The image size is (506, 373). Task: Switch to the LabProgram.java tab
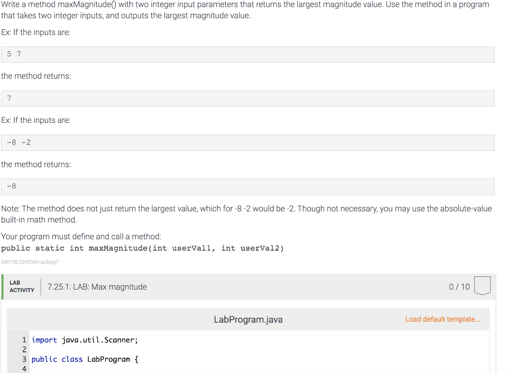248,319
